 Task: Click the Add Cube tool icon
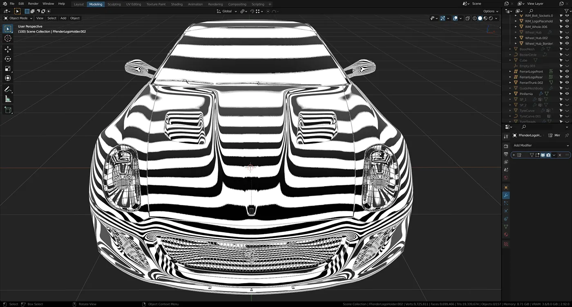(x=8, y=110)
